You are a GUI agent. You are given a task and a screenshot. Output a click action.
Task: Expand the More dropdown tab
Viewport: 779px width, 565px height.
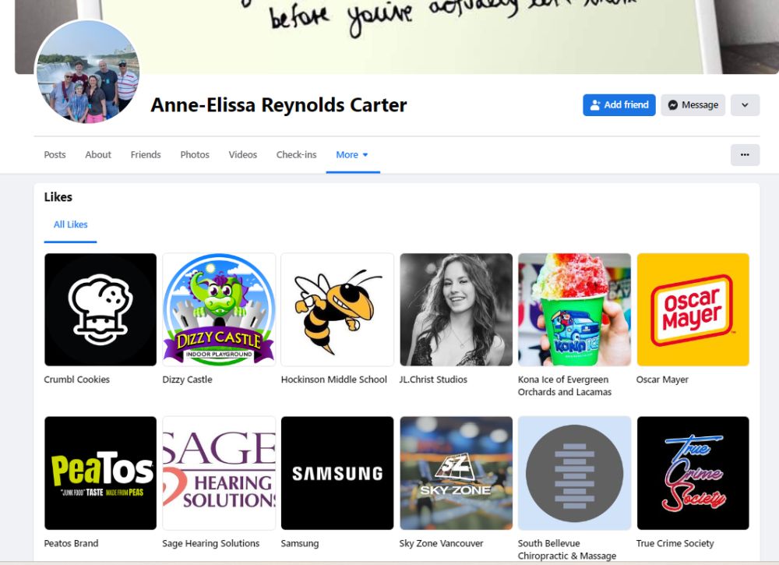pyautogui.click(x=352, y=154)
